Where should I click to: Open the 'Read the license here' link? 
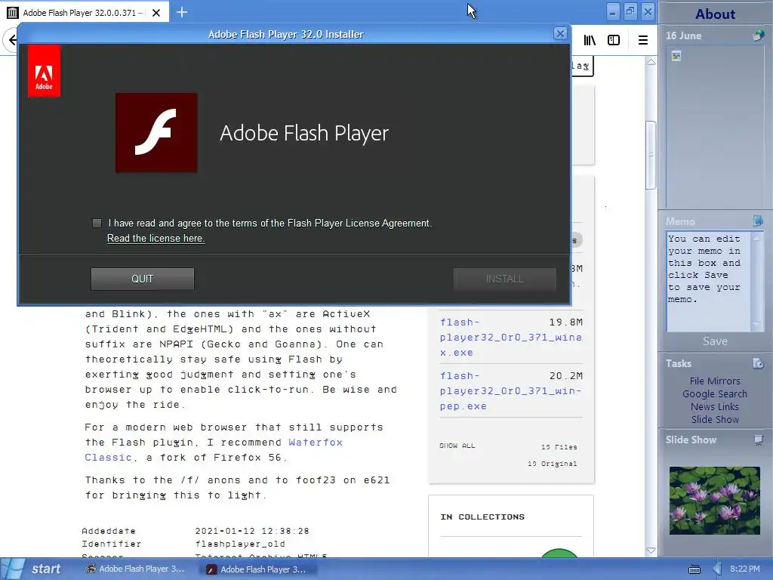[156, 239]
